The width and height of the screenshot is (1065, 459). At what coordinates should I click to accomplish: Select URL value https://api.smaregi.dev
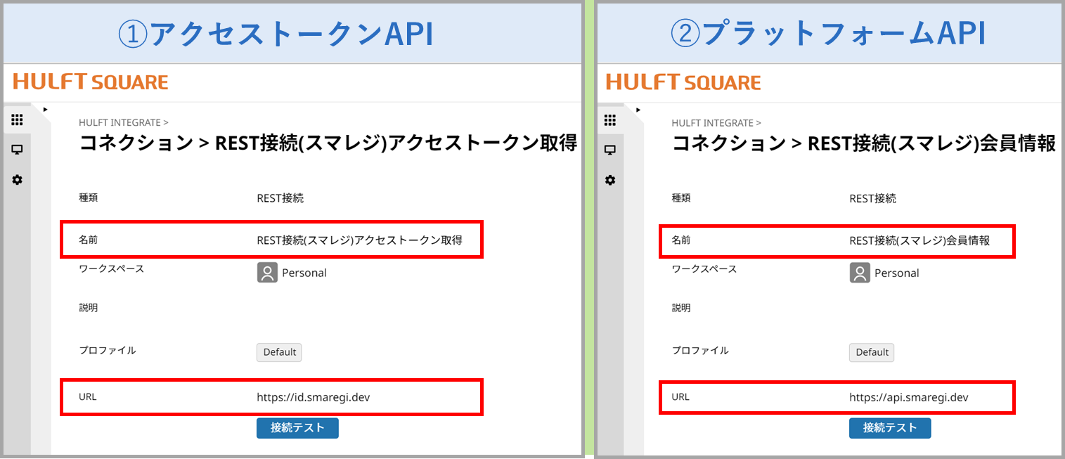pyautogui.click(x=909, y=397)
